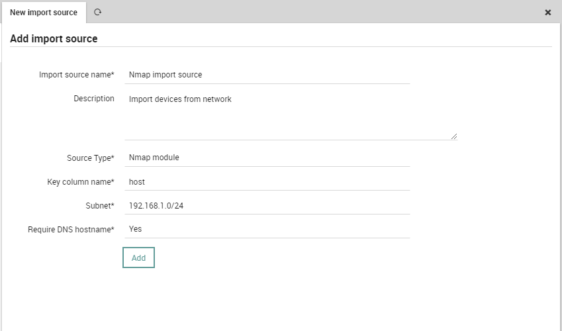Click the 'Key column name*' label
562x331 pixels.
click(81, 182)
